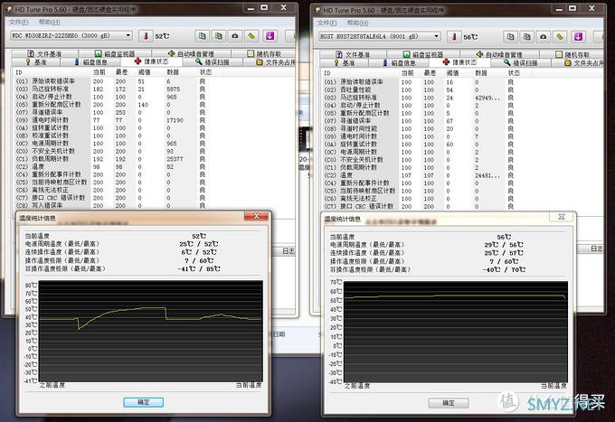615x422 pixels.
Task: Switch to 错误扫描 tab in WDC window
Action: coord(213,62)
